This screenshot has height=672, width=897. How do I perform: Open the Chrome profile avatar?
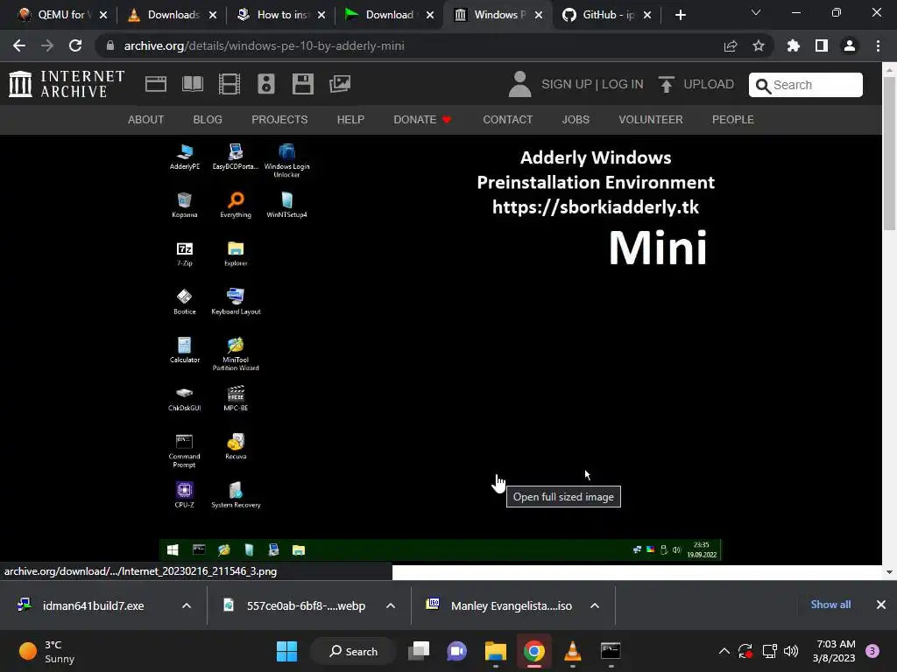point(850,45)
